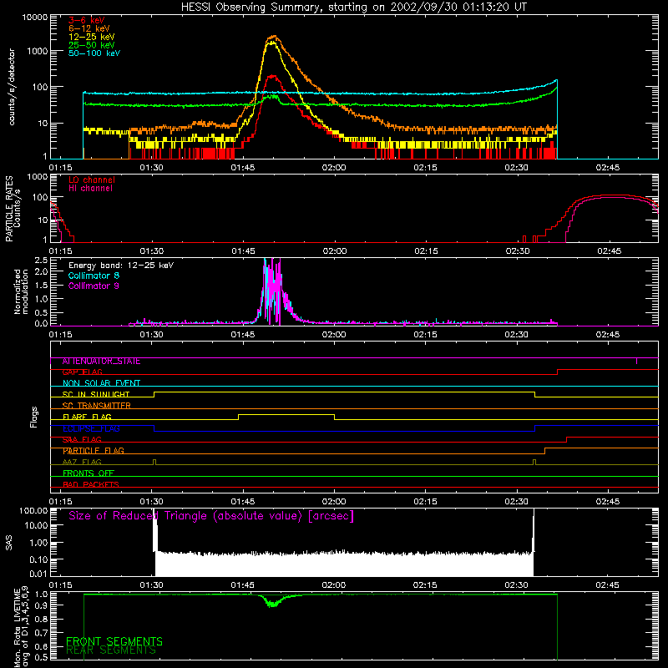Click the SC_IN_SUNLIGHT flag label
This screenshot has height=668, width=668.
click(96, 394)
